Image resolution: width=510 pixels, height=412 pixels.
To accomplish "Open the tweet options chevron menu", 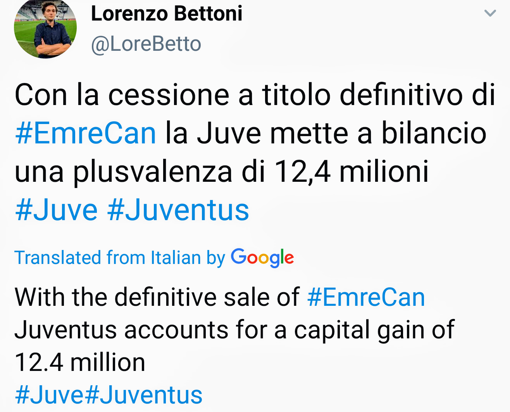I will tap(490, 14).
